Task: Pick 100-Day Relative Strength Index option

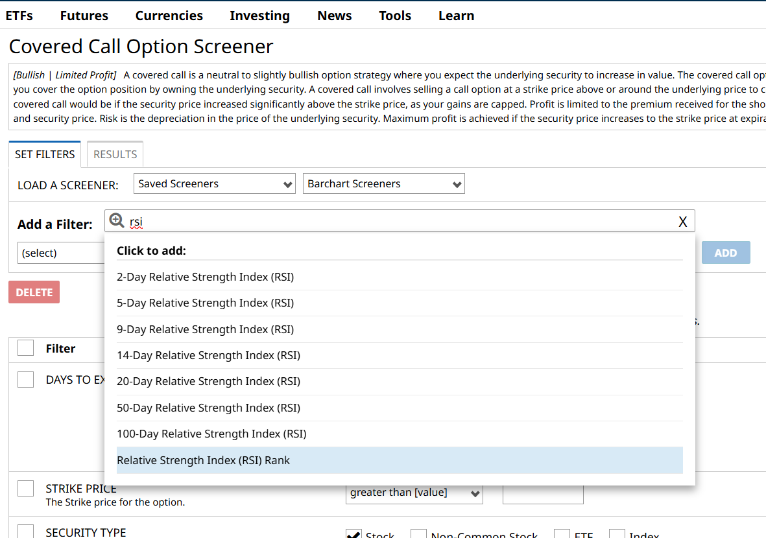Action: (x=211, y=434)
